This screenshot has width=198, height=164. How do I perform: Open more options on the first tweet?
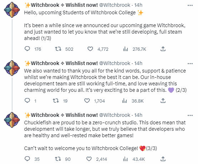(x=190, y=5)
